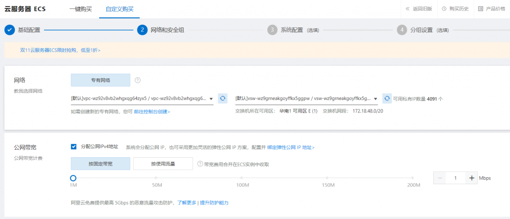This screenshot has width=510, height=219.
Task: Click the help icon beside 带宽费用合并在ECS实例中收取
Action: point(200,164)
